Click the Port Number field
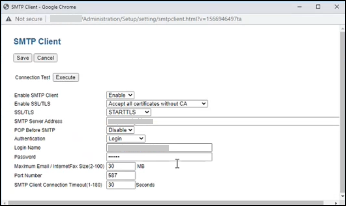The width and height of the screenshot is (346, 206). coord(120,175)
